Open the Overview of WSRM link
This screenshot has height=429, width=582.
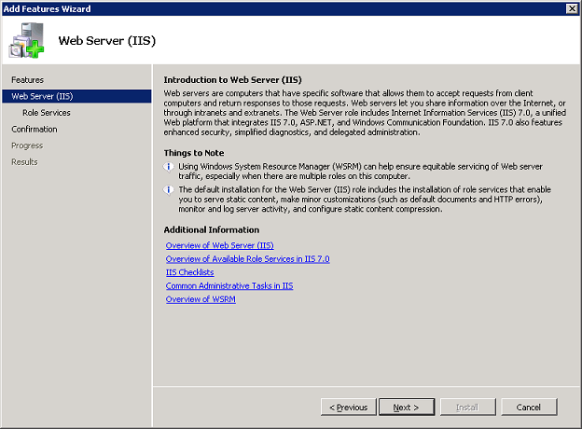[x=201, y=299]
